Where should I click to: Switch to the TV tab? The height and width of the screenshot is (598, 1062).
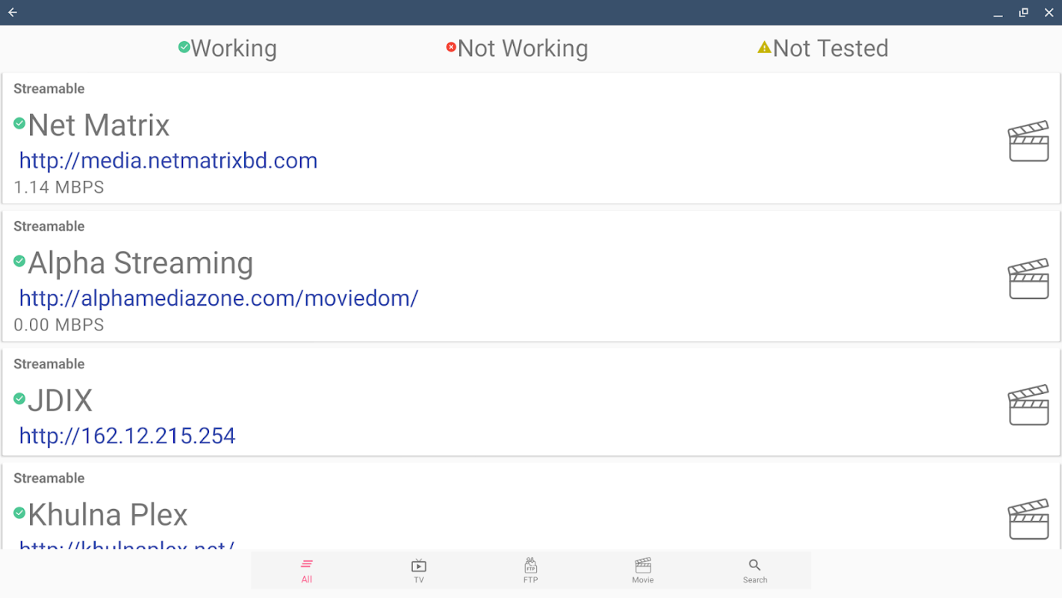click(x=419, y=570)
